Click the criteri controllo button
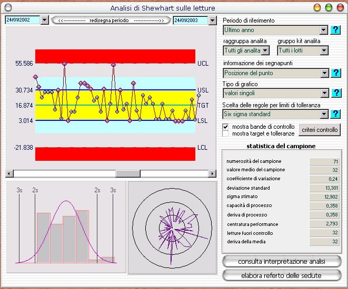 (320, 130)
